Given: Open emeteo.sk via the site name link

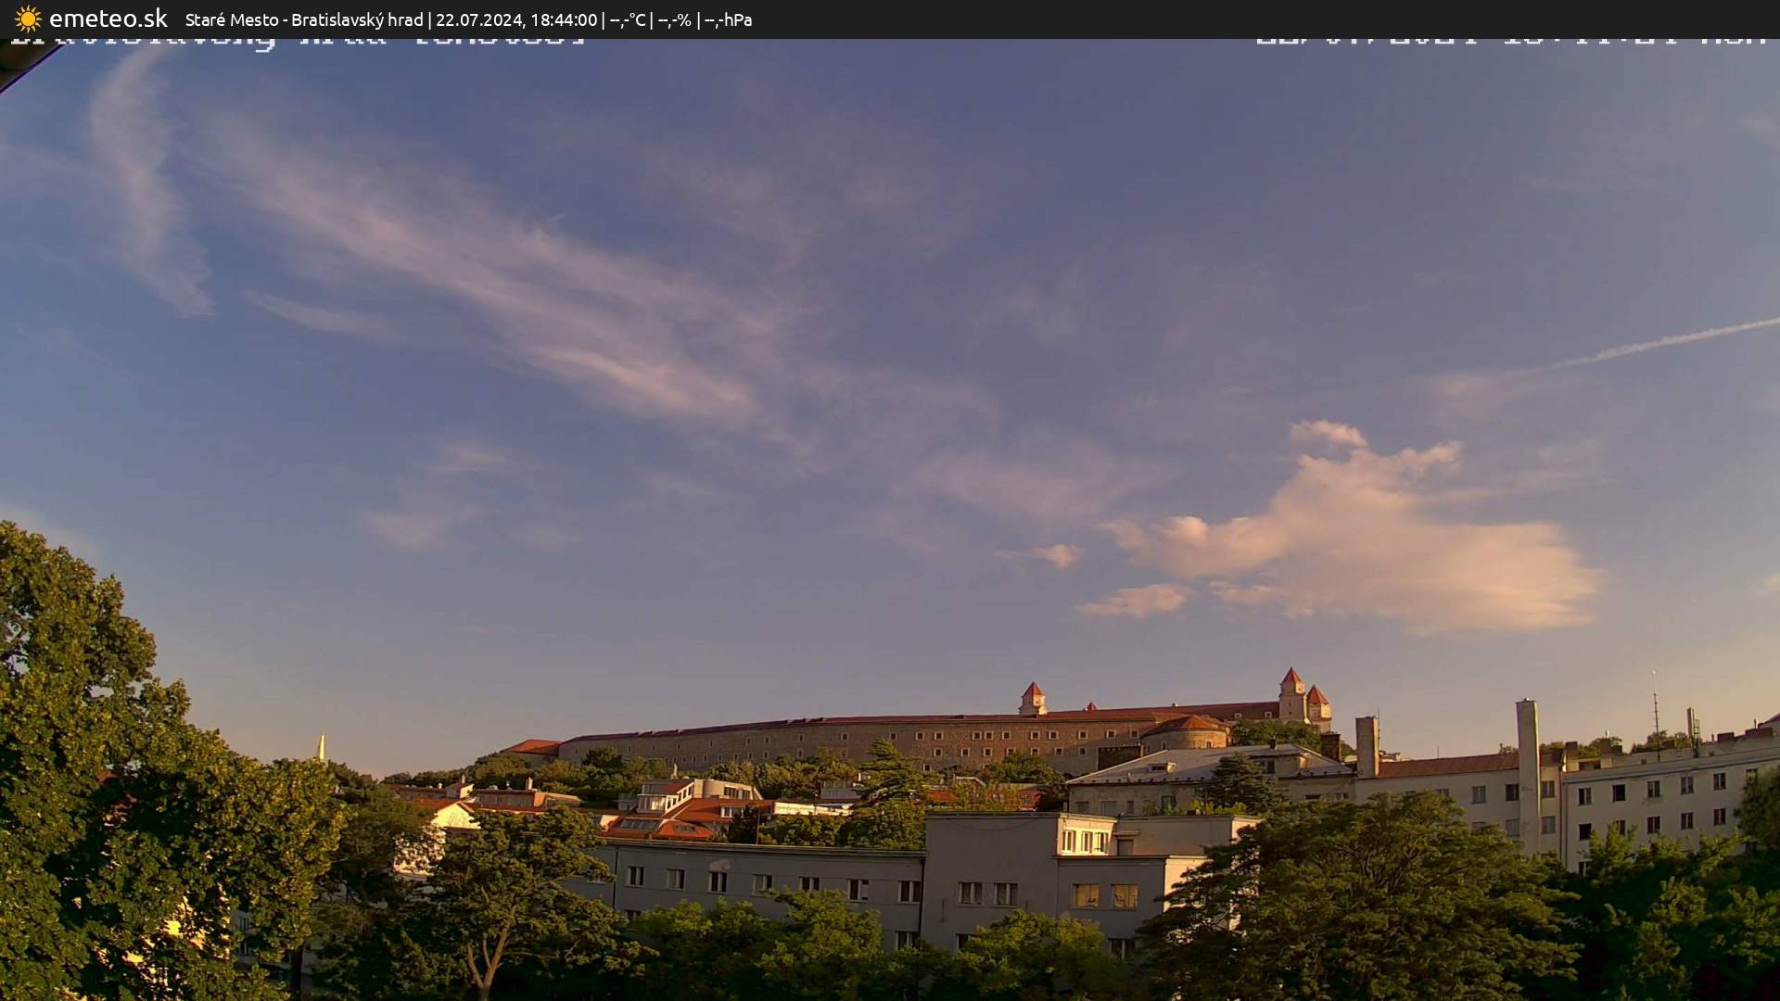Looking at the screenshot, I should click(x=107, y=18).
